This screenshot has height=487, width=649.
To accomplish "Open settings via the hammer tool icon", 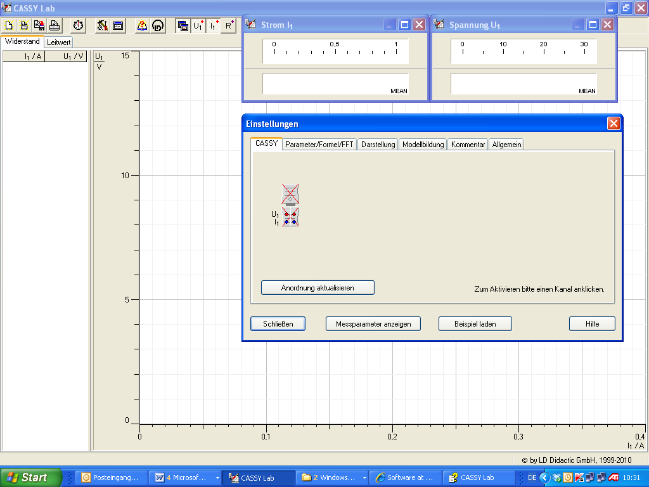I will [x=102, y=26].
